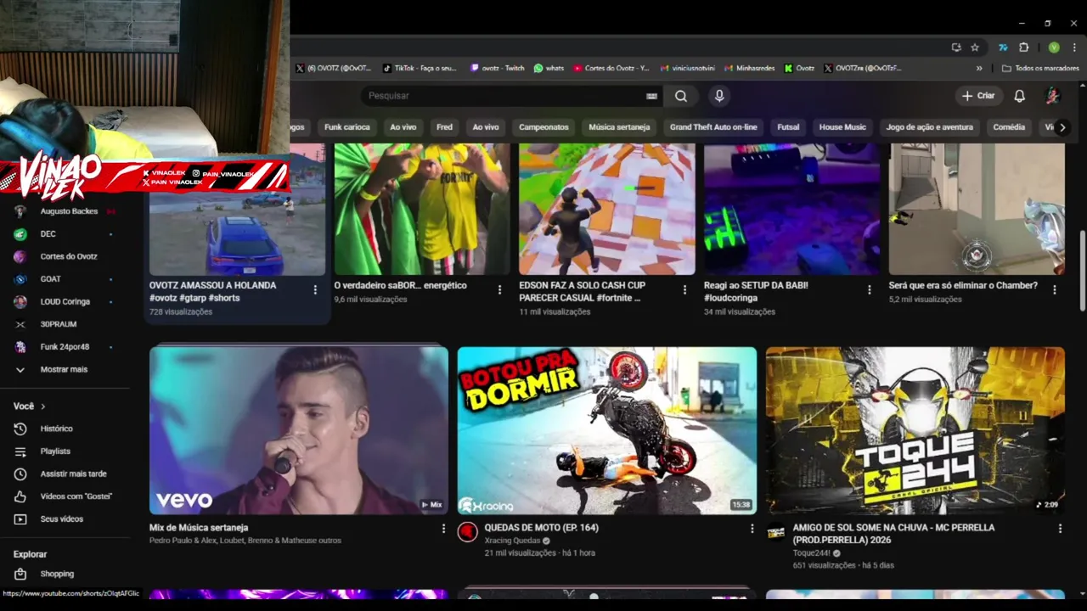Viewport: 1087px width, 611px height.
Task: Click the Reagi ao SETUP DA BABI title
Action: (756, 291)
